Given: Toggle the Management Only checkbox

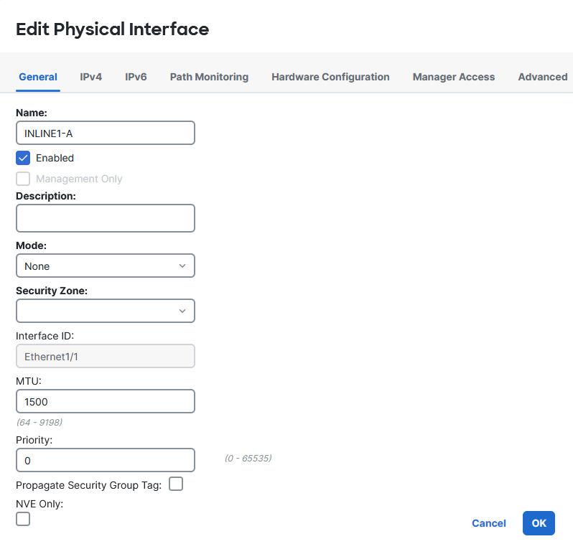Looking at the screenshot, I should 23,179.
